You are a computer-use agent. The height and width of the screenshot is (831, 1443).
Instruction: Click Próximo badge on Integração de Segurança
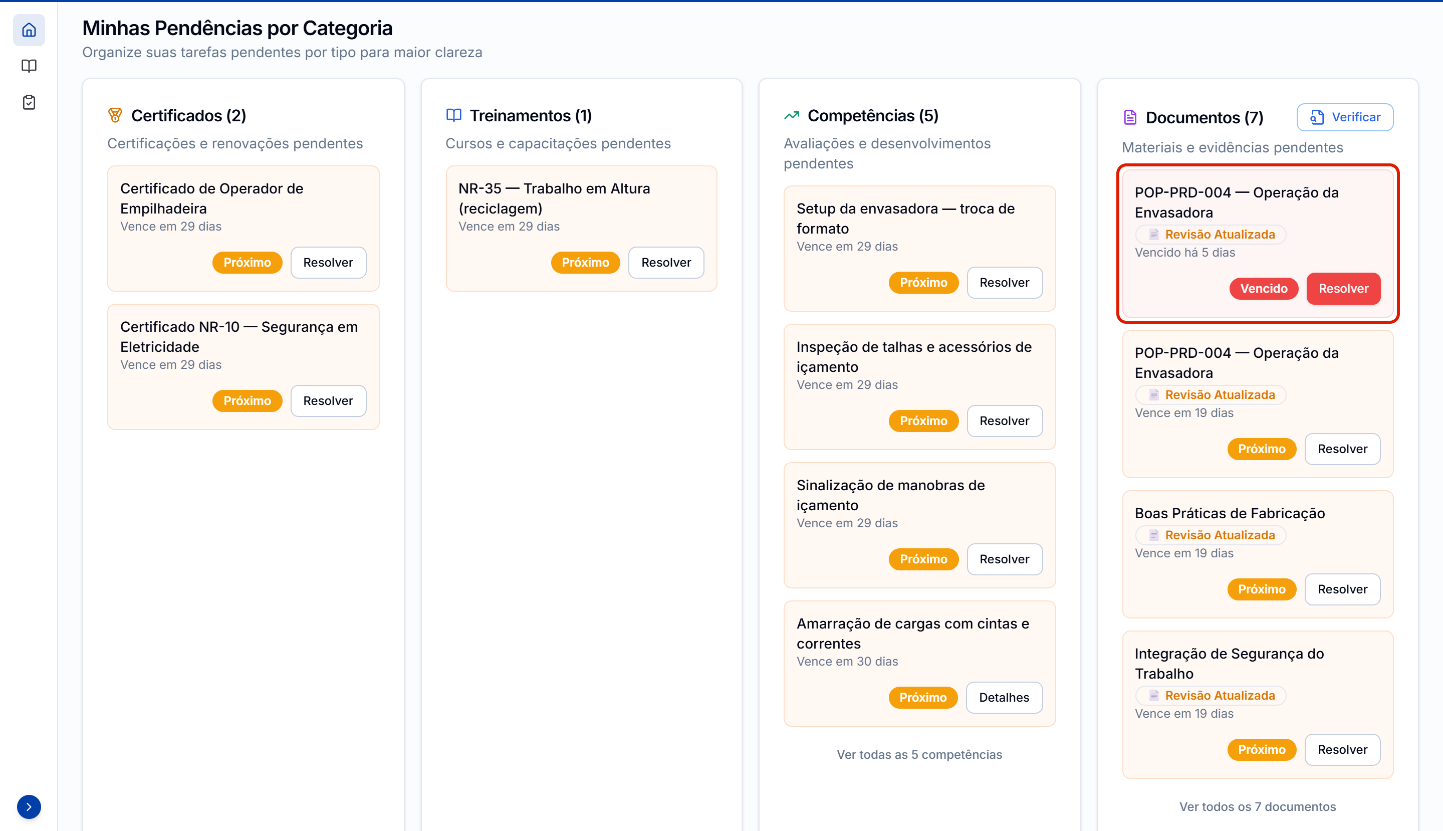click(x=1262, y=750)
